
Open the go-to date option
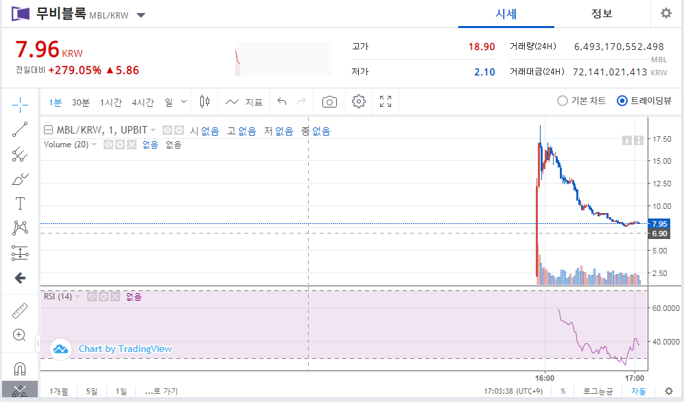point(161,391)
